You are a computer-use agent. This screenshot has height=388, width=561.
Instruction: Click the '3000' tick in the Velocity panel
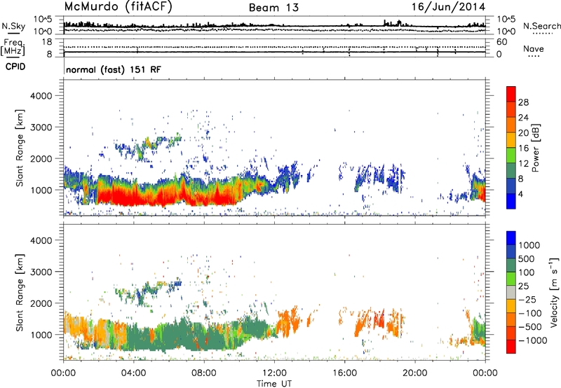click(x=41, y=272)
